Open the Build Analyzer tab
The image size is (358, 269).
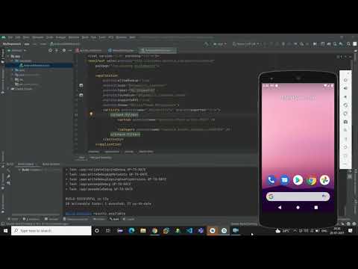click(x=51, y=164)
